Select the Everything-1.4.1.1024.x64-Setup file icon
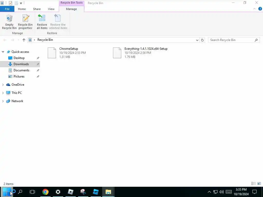 [117, 53]
